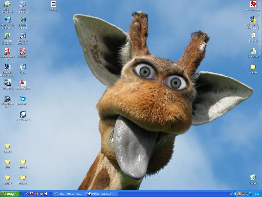
Task: Click the Firefox icon in Quick Launch
Action: (x=36, y=194)
